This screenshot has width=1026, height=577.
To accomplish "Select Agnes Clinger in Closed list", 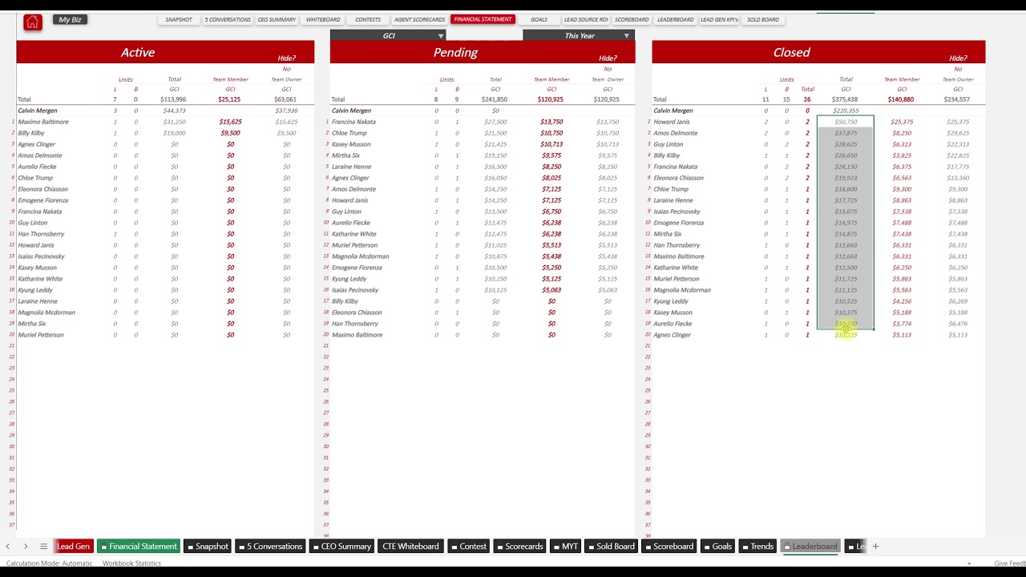I will [672, 335].
